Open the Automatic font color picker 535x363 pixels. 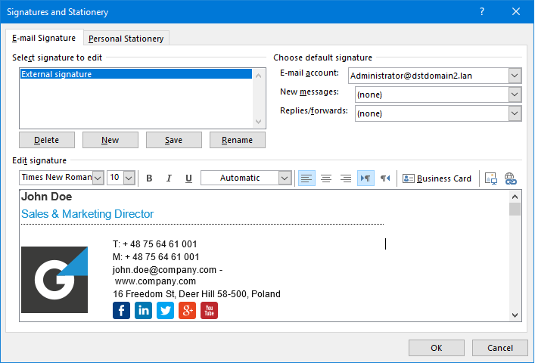point(285,178)
